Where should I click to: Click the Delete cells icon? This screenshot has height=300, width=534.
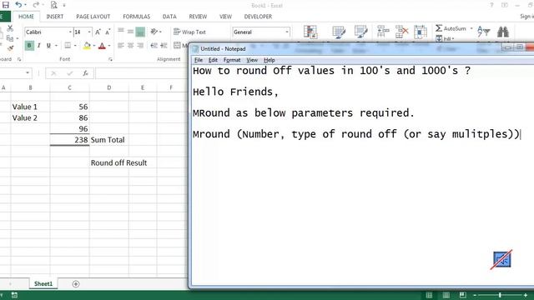pyautogui.click(x=402, y=32)
